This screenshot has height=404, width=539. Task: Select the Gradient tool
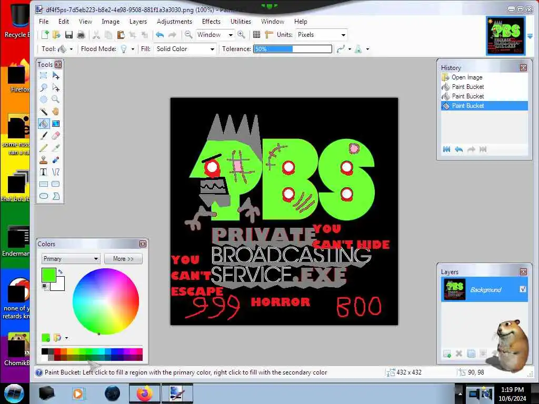(56, 124)
